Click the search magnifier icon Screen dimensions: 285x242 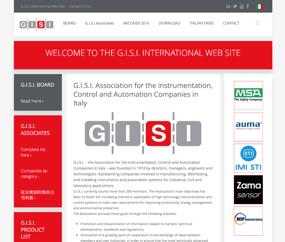[258, 23]
